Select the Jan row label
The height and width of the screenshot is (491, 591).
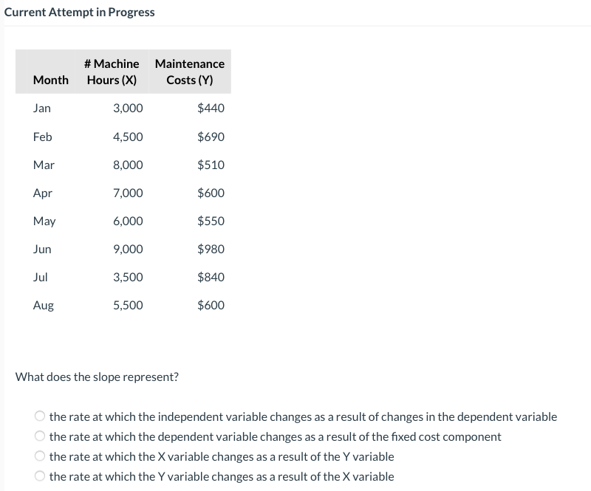[42, 108]
